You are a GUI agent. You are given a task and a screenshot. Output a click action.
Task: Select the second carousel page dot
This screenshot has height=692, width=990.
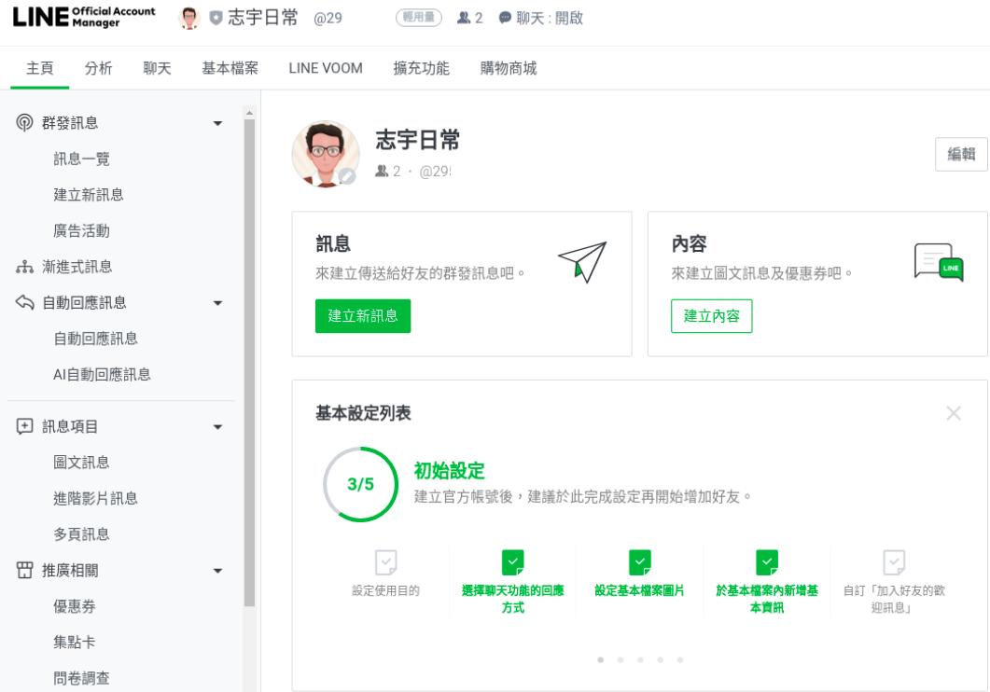[x=620, y=660]
